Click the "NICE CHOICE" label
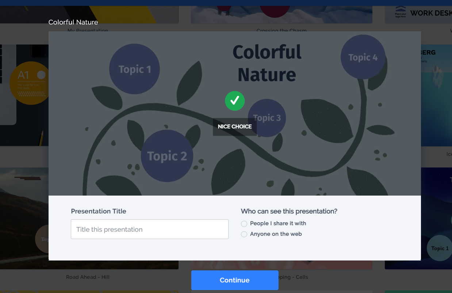The width and height of the screenshot is (452, 293). (235, 127)
